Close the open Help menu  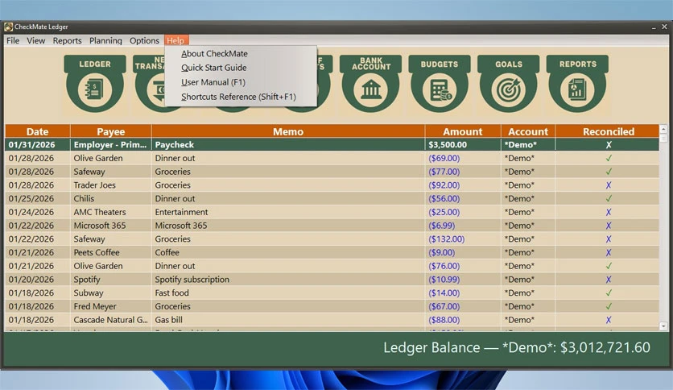point(175,40)
